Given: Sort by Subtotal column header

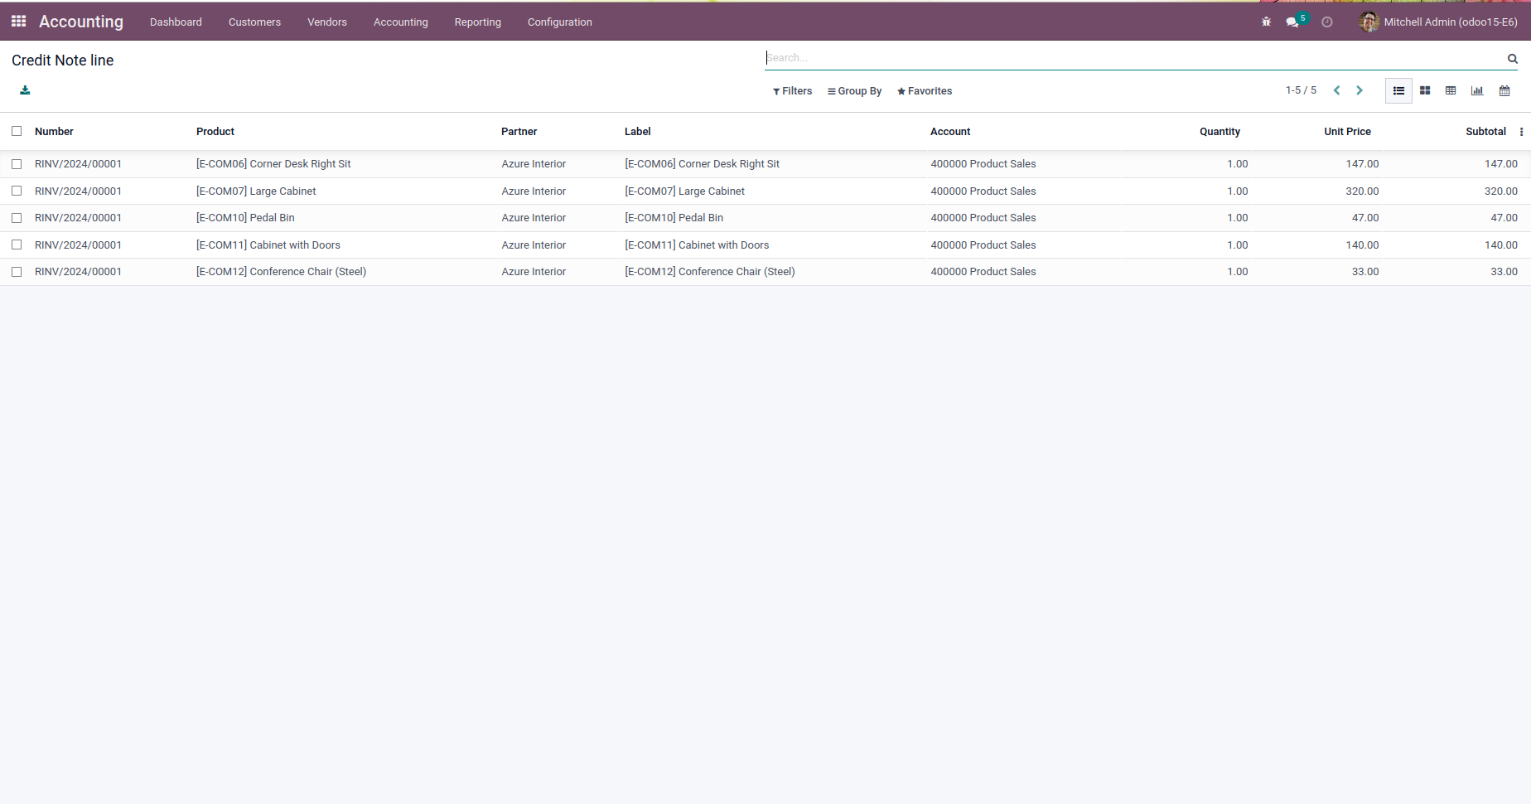Looking at the screenshot, I should tap(1485, 132).
